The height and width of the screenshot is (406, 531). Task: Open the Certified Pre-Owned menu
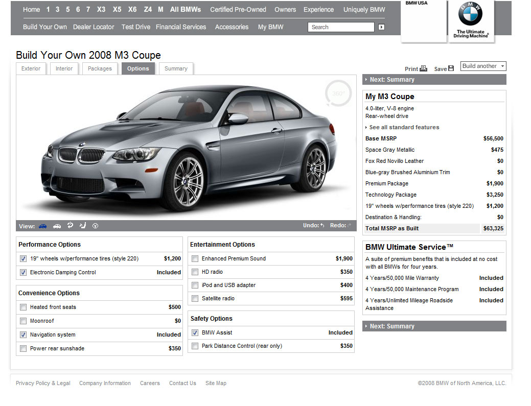[x=238, y=10]
